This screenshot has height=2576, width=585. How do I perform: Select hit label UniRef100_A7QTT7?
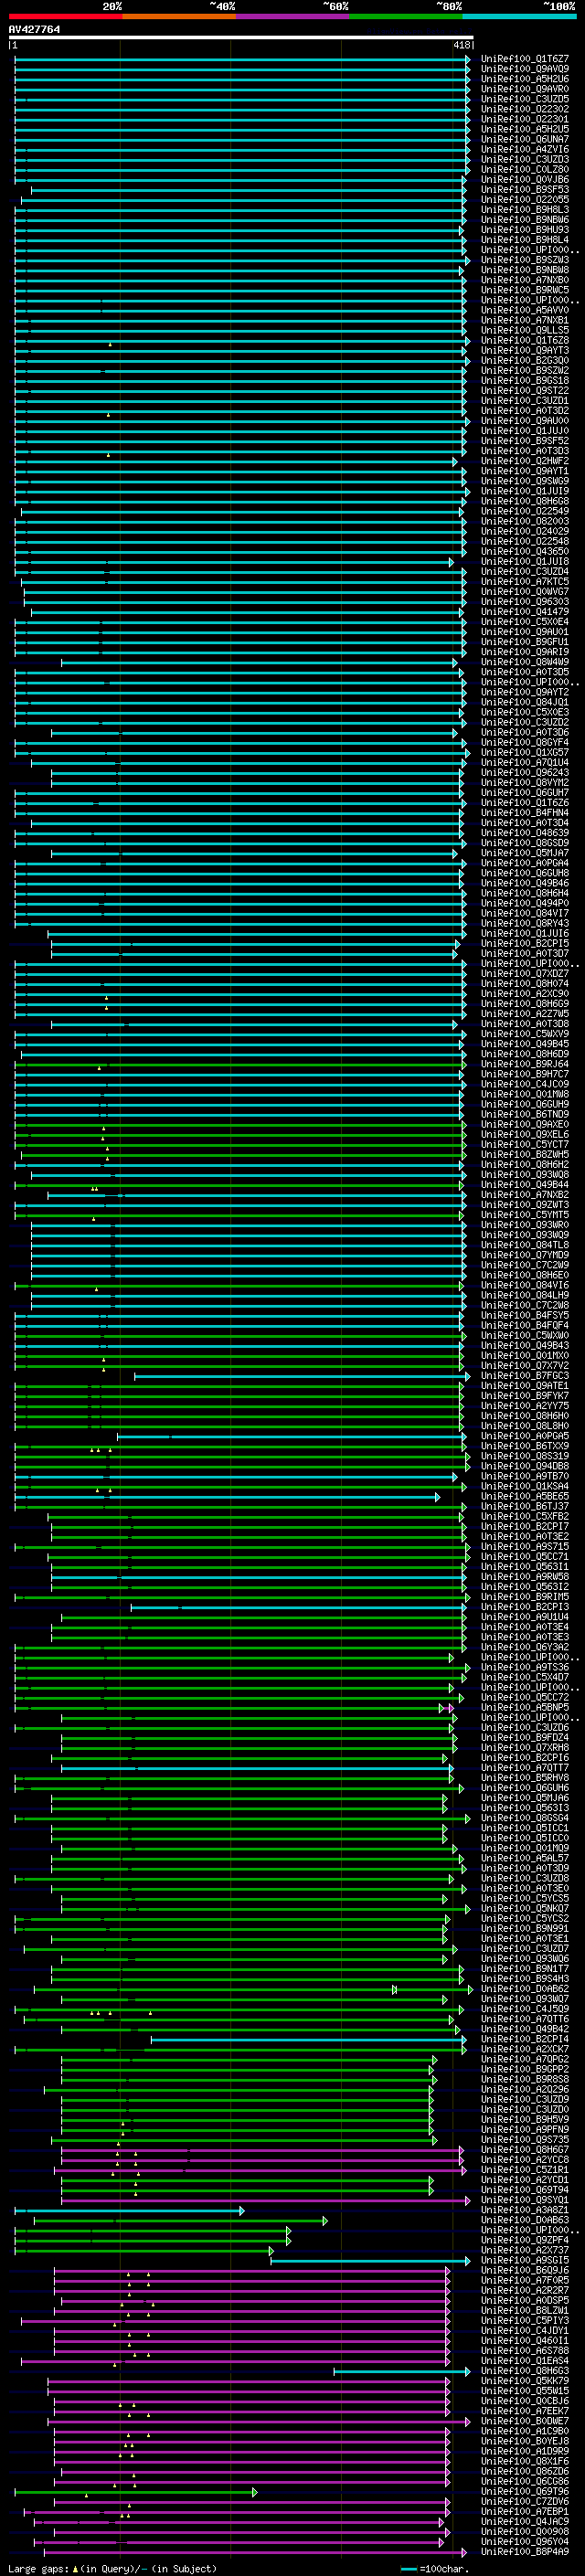(524, 1768)
